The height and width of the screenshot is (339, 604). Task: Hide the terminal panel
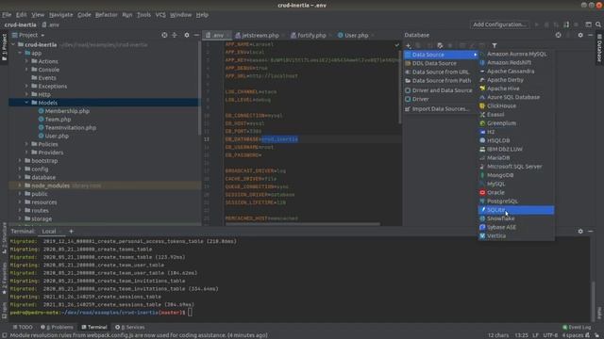(x=590, y=231)
